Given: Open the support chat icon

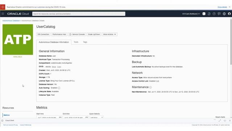Looking at the screenshot, I should (x=219, y=14).
